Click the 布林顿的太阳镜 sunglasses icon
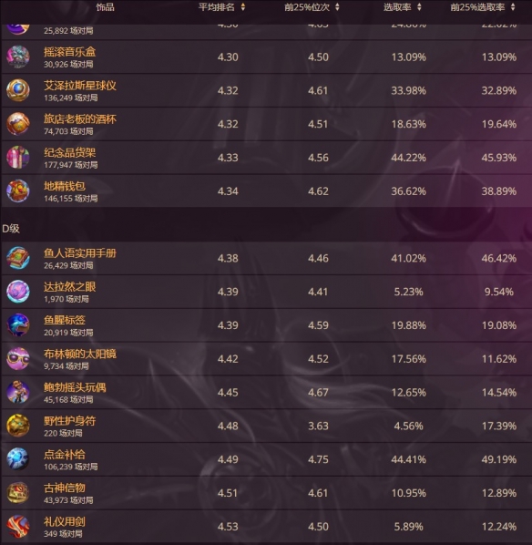 click(x=17, y=359)
